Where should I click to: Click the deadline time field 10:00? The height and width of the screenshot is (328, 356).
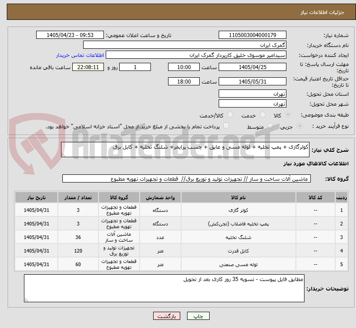pyautogui.click(x=184, y=67)
